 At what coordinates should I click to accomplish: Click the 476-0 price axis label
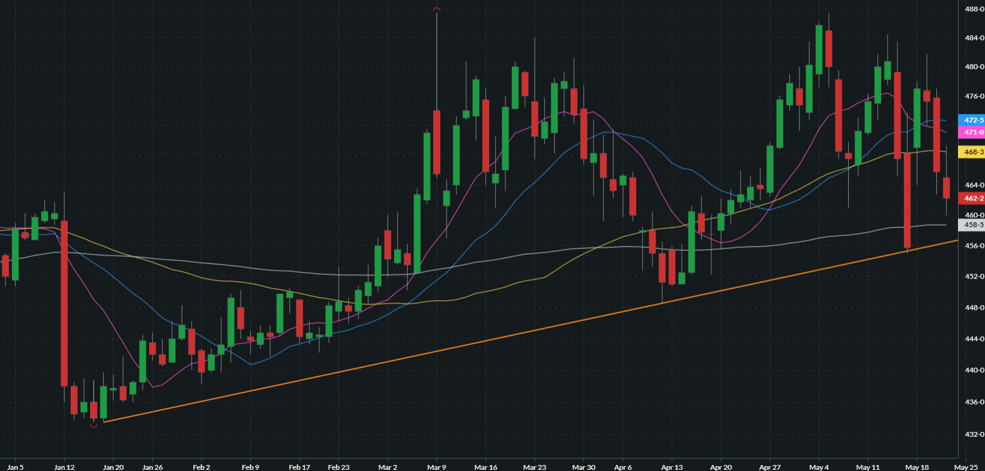point(974,96)
